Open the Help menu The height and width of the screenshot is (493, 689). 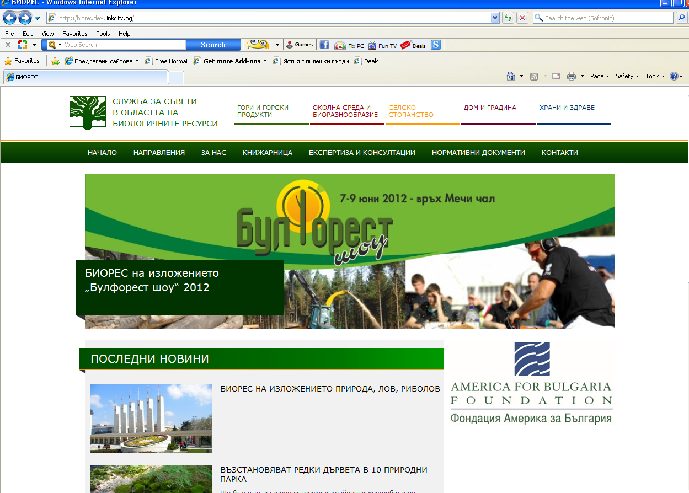125,34
